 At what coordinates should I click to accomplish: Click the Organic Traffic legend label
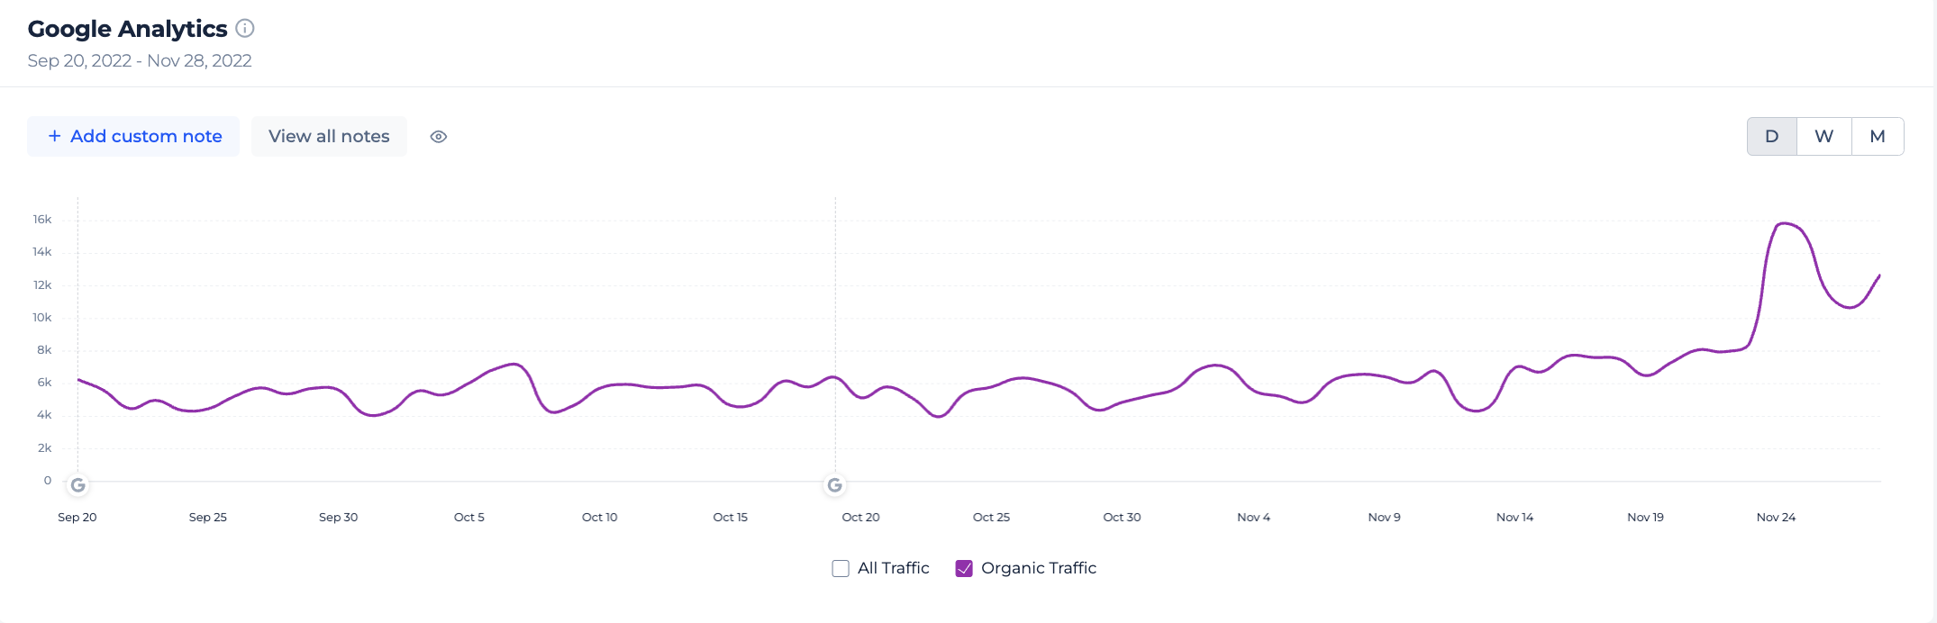pyautogui.click(x=1039, y=568)
